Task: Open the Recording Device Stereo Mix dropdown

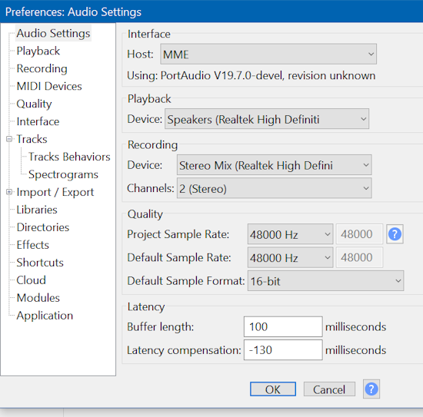Action: [274, 165]
